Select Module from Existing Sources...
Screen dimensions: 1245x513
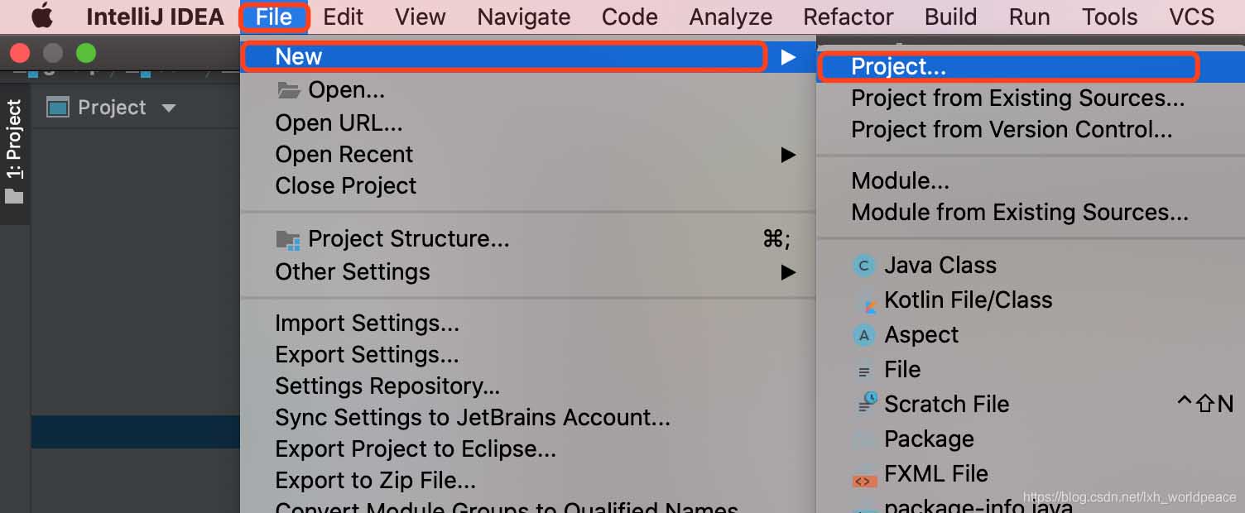point(1019,213)
